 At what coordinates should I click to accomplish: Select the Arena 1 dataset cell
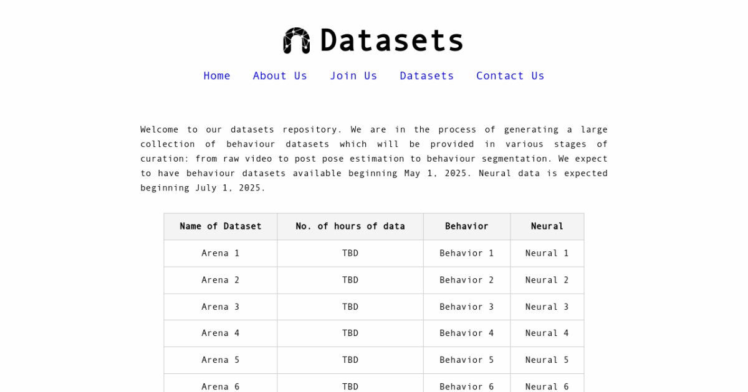221,253
